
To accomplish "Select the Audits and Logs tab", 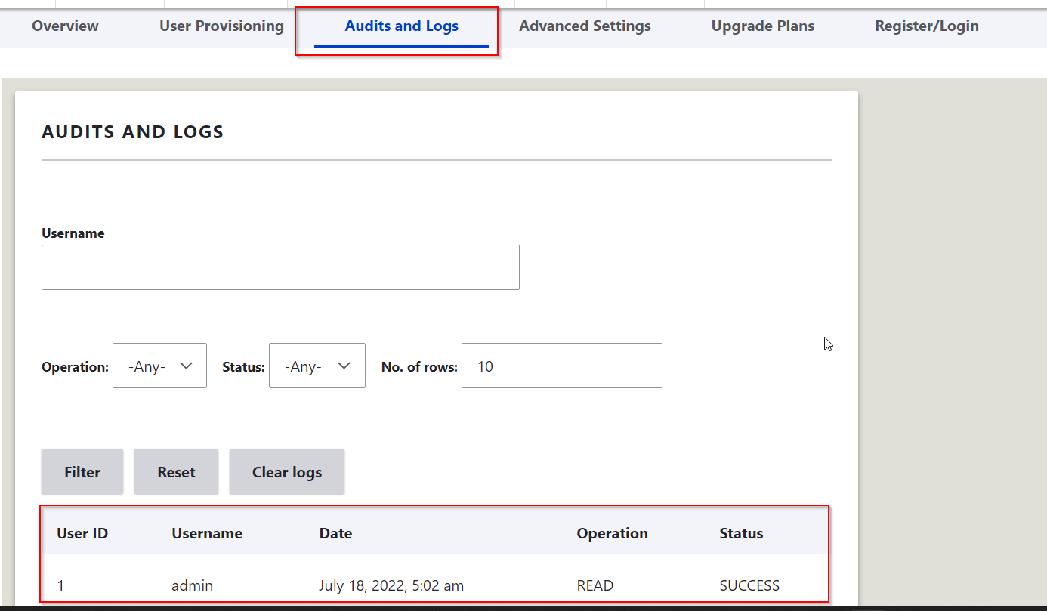I will [x=401, y=26].
